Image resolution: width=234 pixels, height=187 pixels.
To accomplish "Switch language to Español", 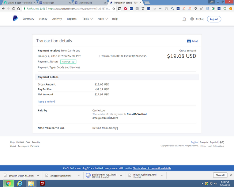I will point(214,142).
